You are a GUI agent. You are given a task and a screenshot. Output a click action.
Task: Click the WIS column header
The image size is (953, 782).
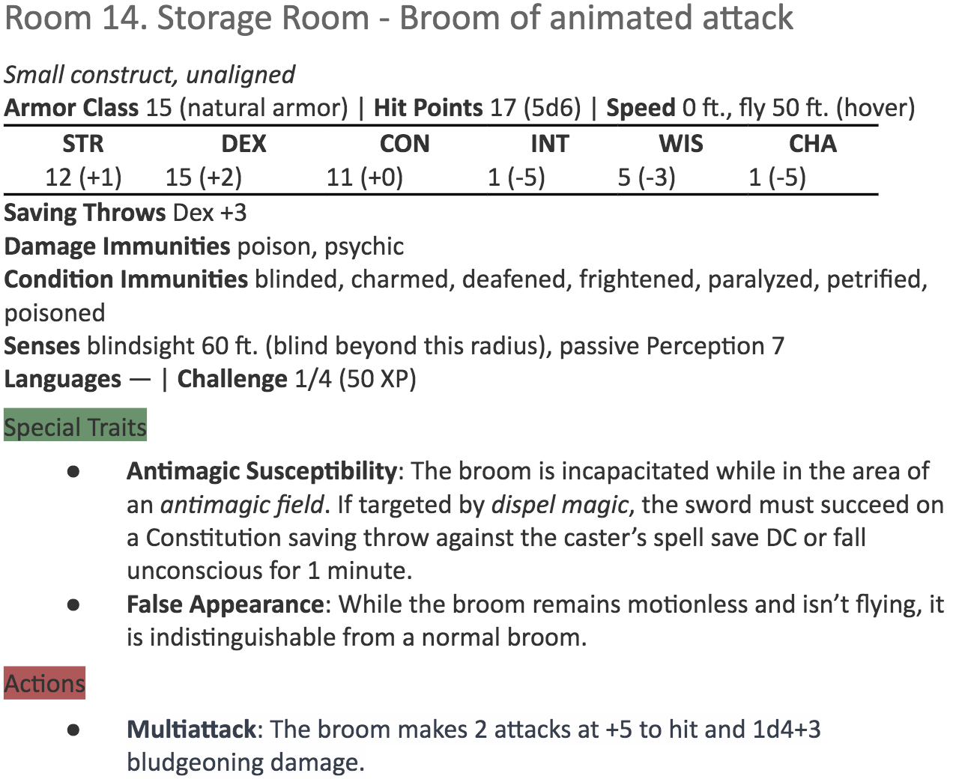[681, 144]
